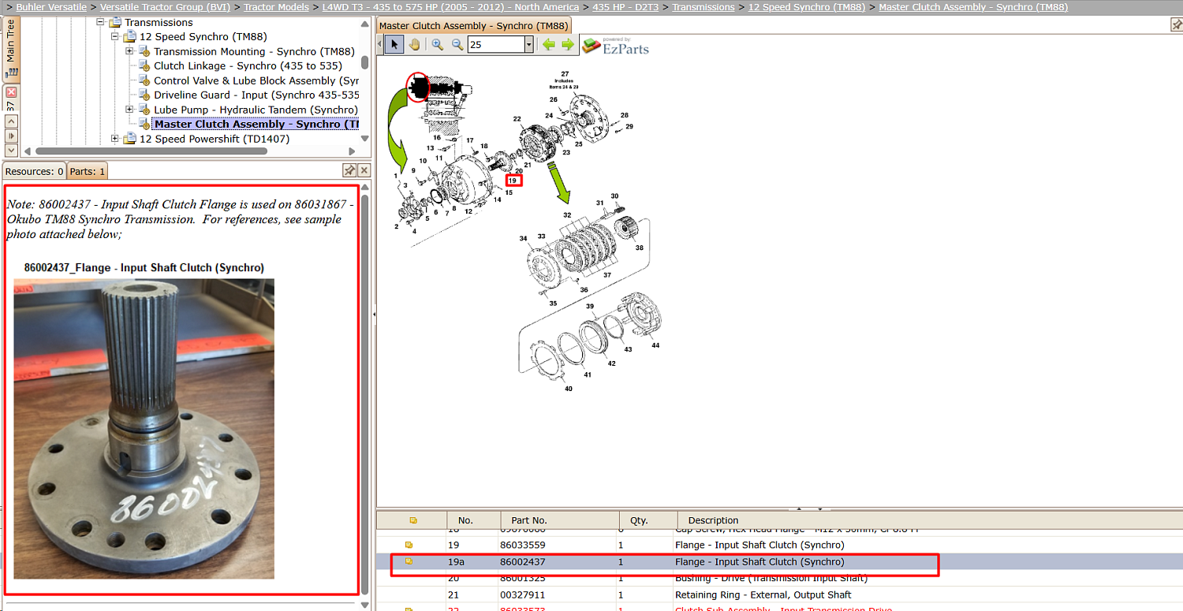The image size is (1183, 611).
Task: Select Clutch Linkage - Synchro (435 to 535) in tree
Action: 248,65
